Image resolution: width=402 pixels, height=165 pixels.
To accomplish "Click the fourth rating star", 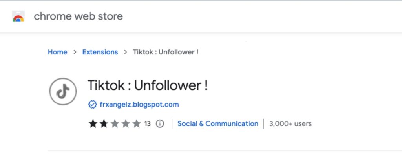I will (126, 124).
